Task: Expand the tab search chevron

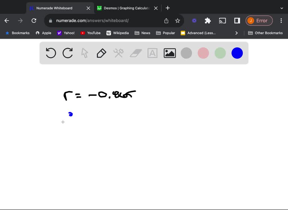Action: coord(282,8)
